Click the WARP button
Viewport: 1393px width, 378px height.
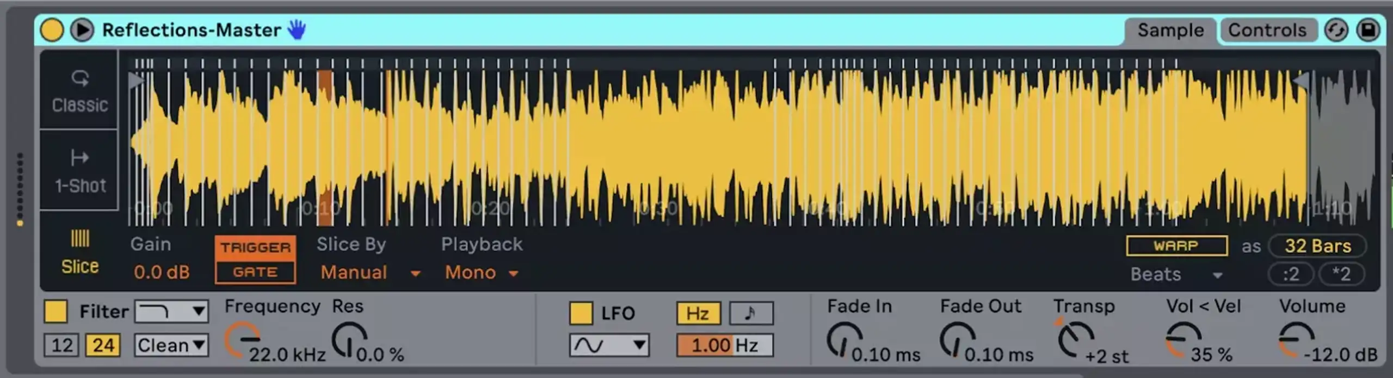[x=1176, y=246]
